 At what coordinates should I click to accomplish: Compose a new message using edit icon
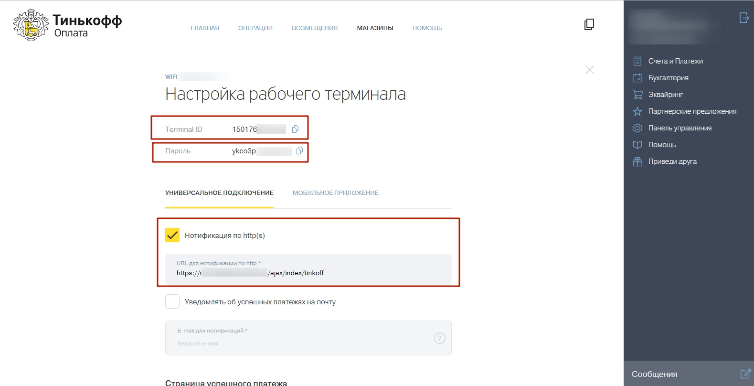745,374
